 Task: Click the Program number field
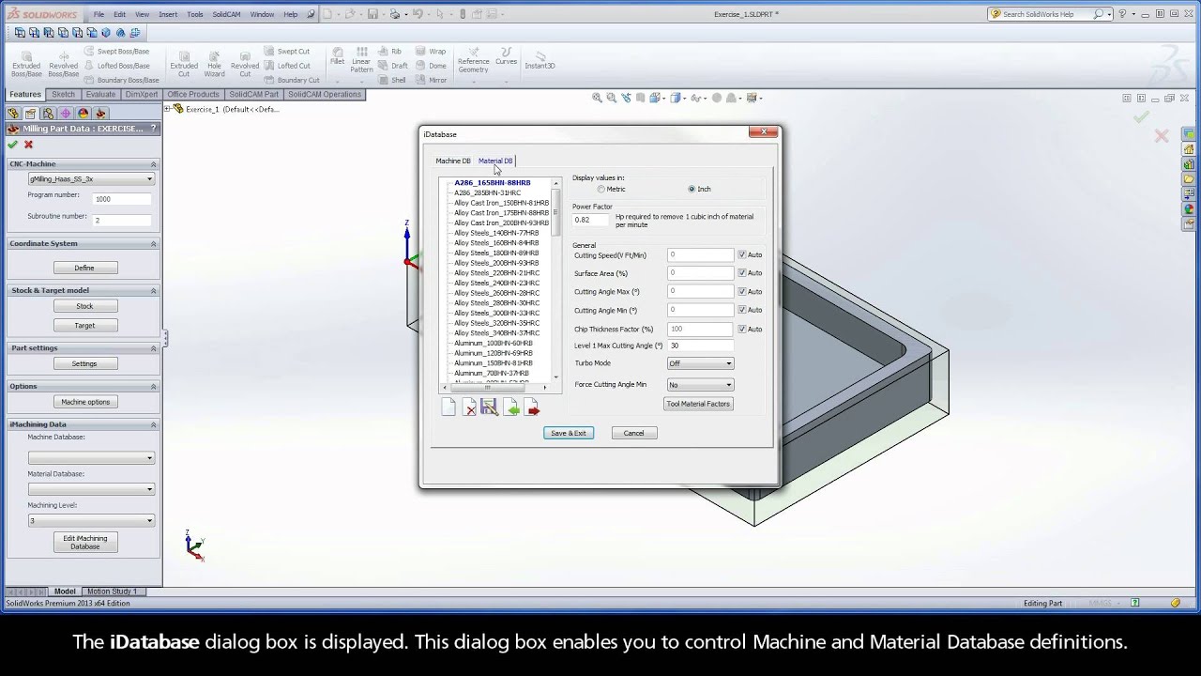122,199
